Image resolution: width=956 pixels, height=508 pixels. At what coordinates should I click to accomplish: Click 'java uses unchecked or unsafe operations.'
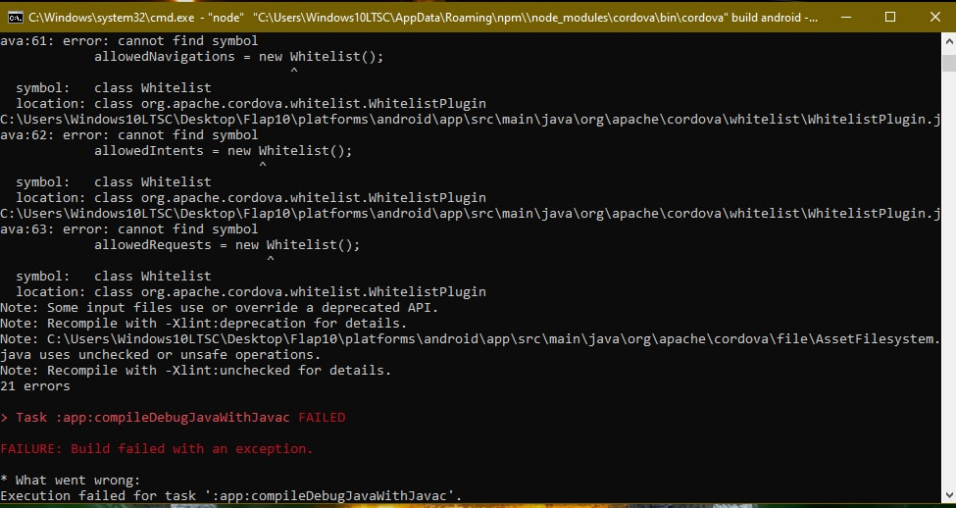(161, 355)
